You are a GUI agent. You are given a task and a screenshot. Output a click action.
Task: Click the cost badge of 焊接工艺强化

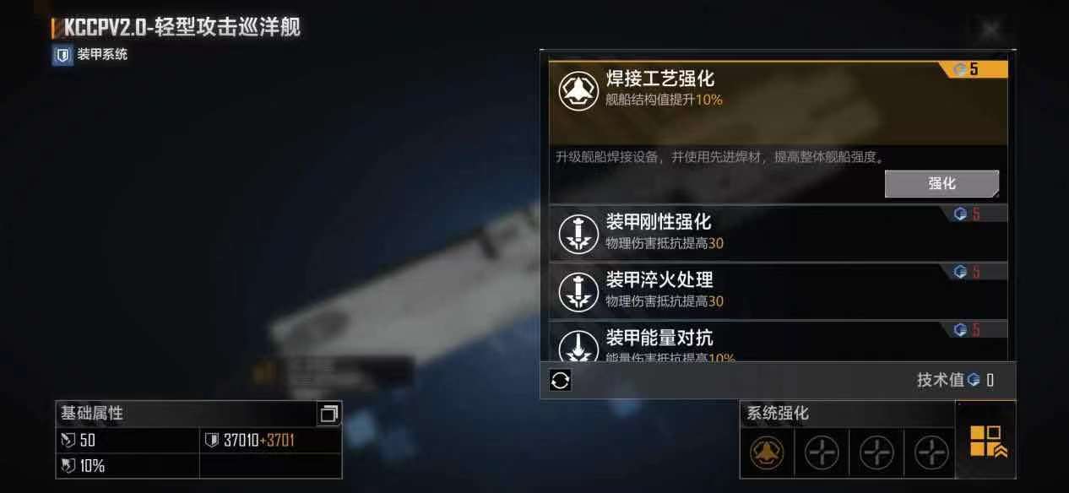pyautogui.click(x=974, y=69)
